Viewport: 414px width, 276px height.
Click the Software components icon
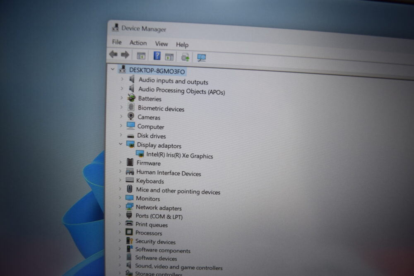pyautogui.click(x=129, y=249)
